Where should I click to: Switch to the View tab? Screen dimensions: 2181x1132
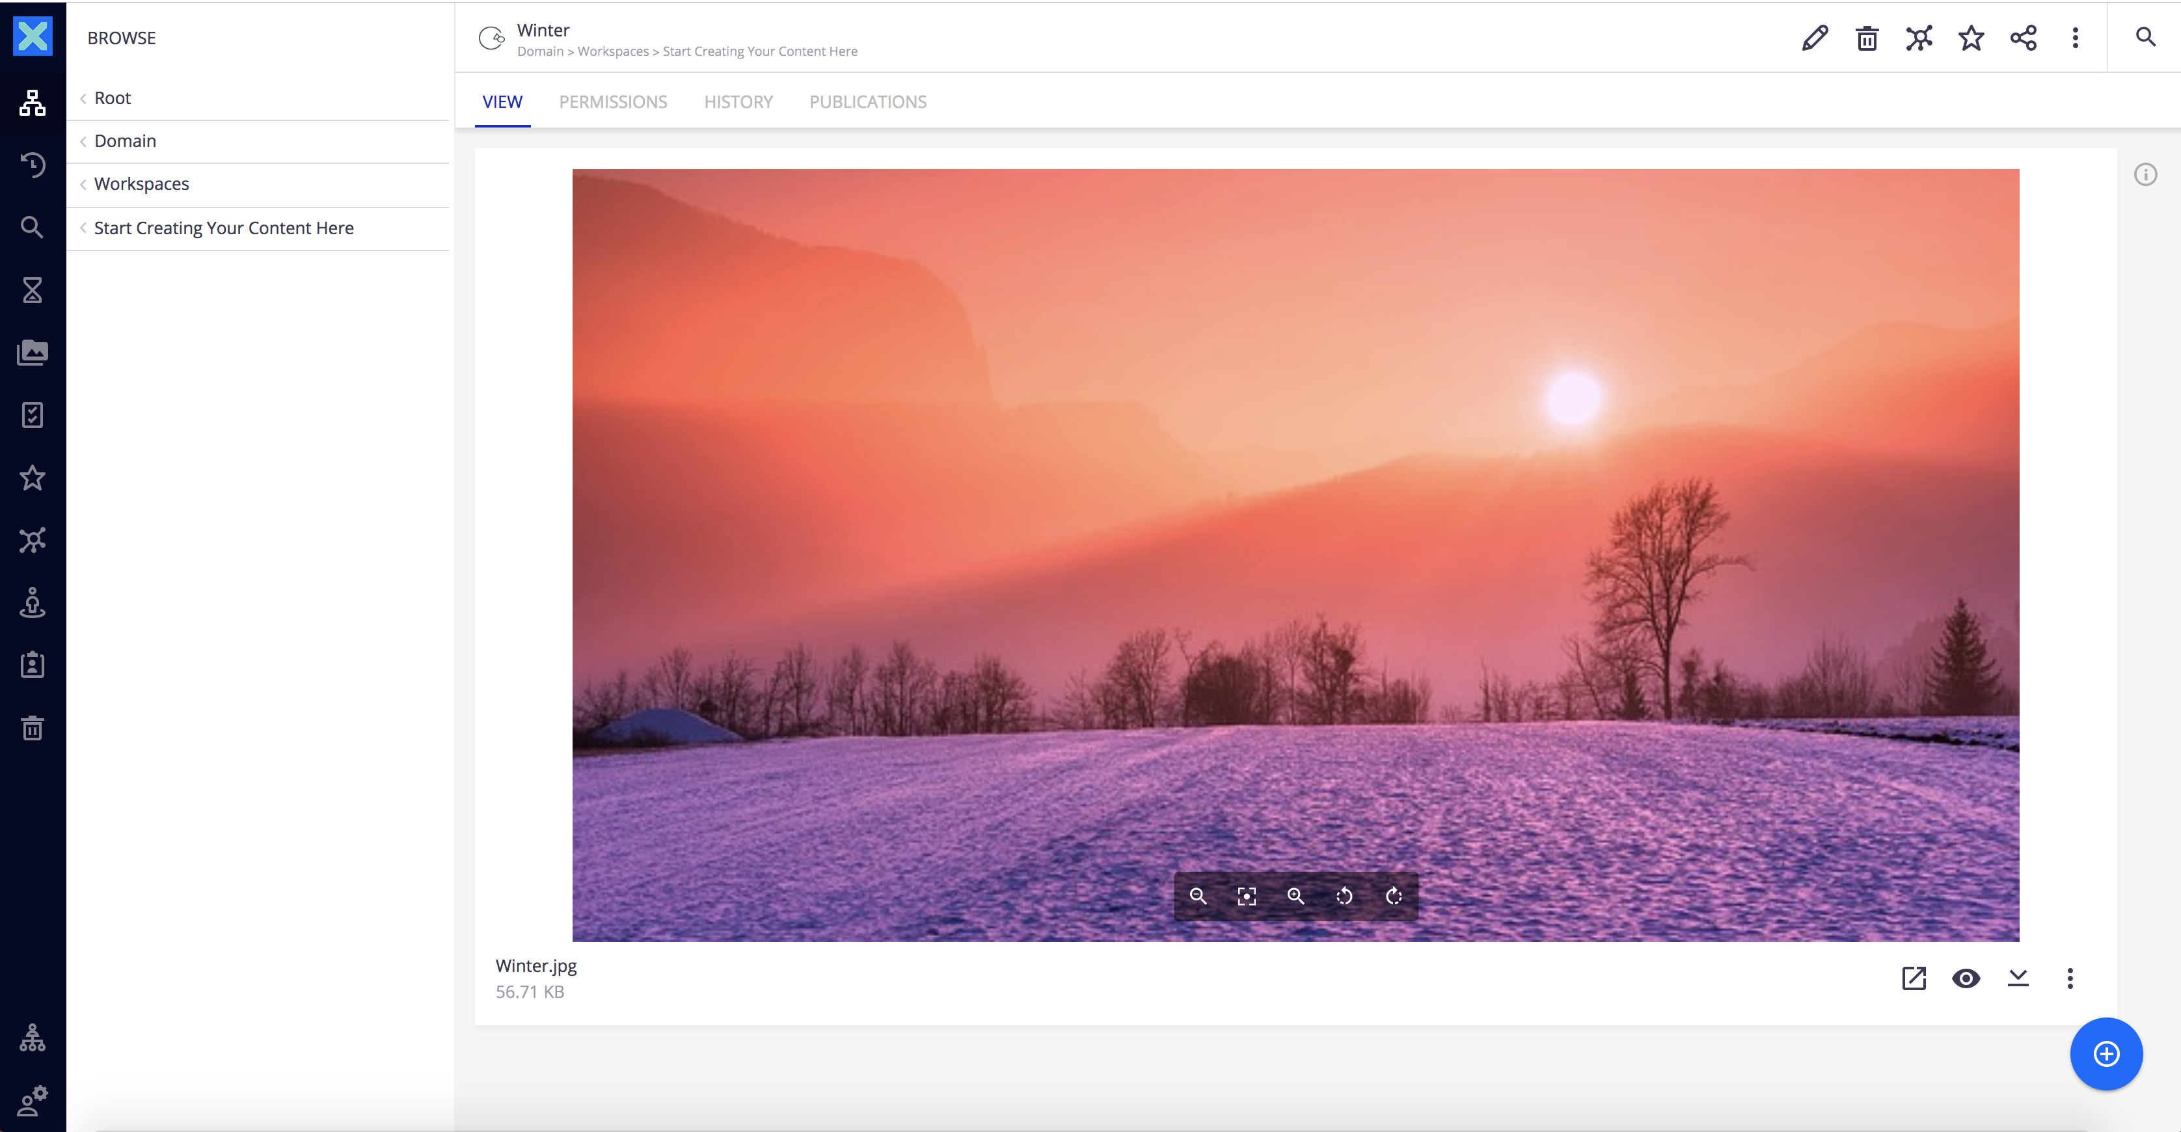coord(502,102)
